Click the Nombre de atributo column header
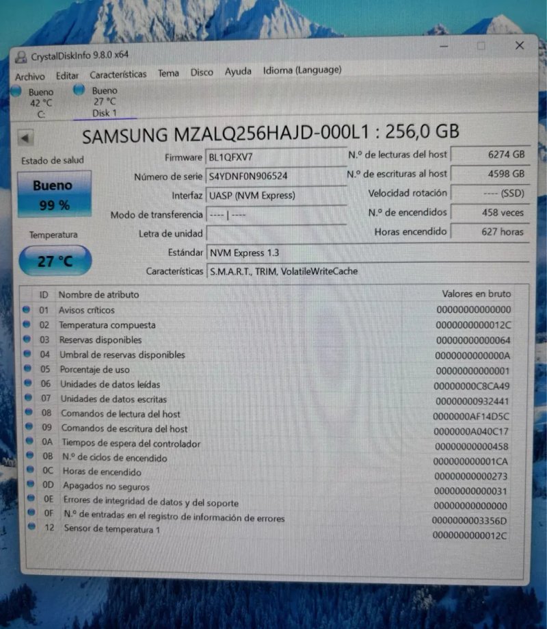This screenshot has width=547, height=629. [98, 294]
